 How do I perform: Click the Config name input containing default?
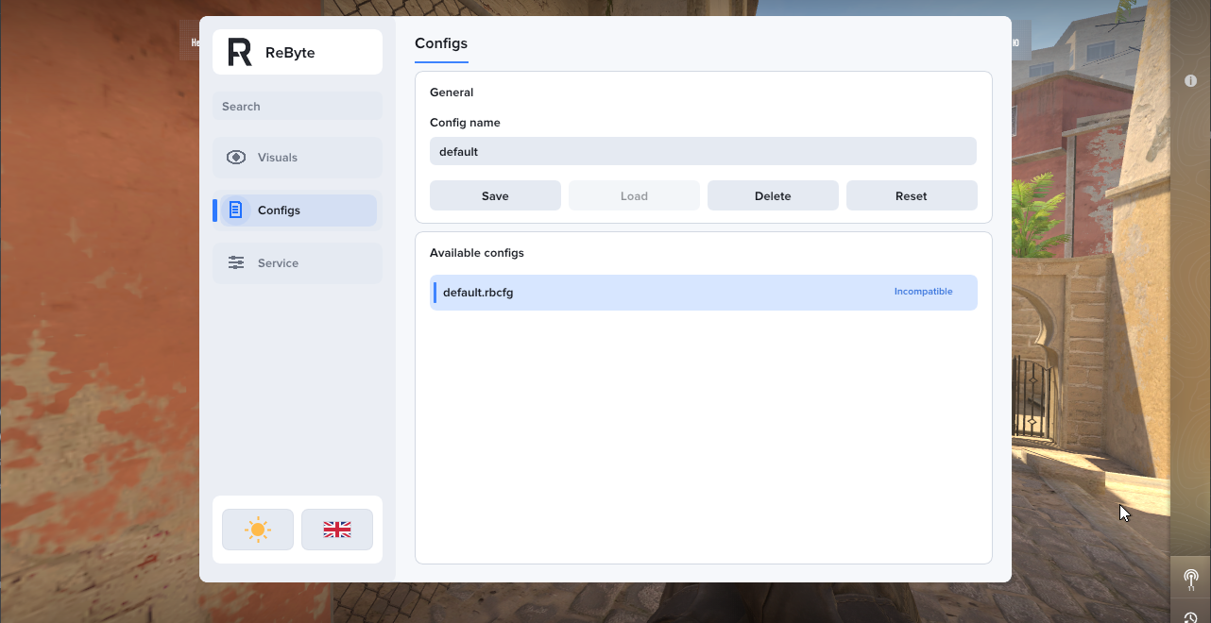coord(703,151)
